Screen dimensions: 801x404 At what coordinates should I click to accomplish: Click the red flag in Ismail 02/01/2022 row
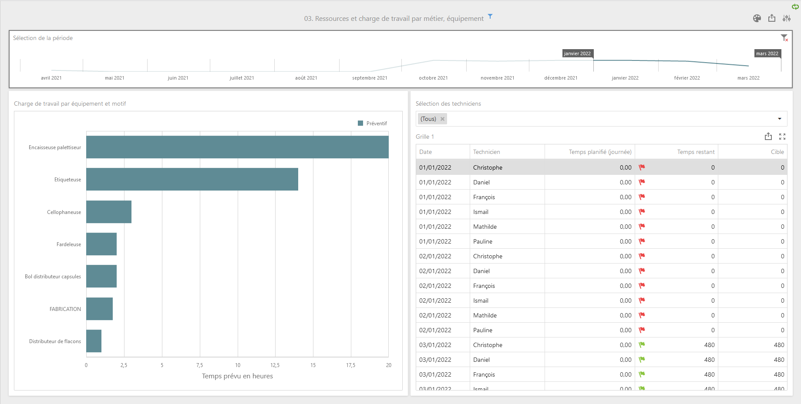click(642, 300)
